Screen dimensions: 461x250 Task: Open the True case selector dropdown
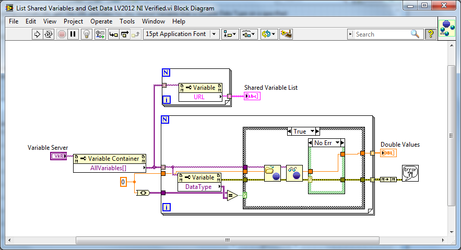[x=313, y=132]
